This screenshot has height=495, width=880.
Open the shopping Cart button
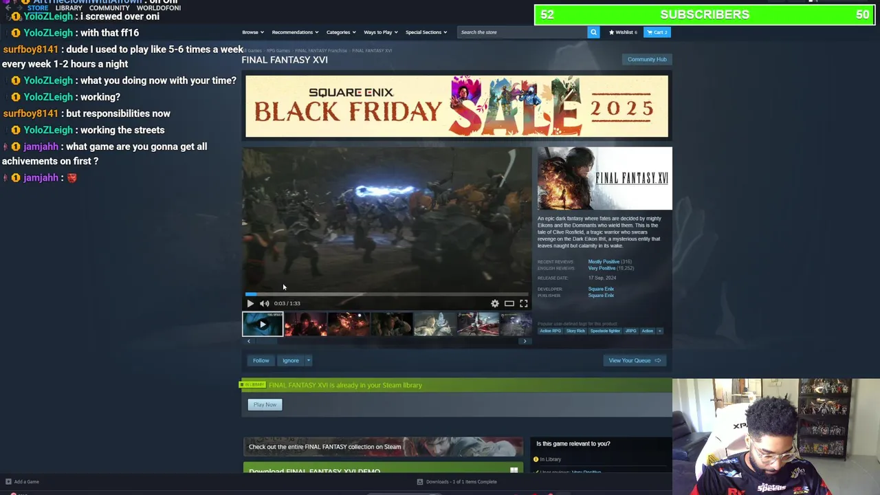pos(658,32)
